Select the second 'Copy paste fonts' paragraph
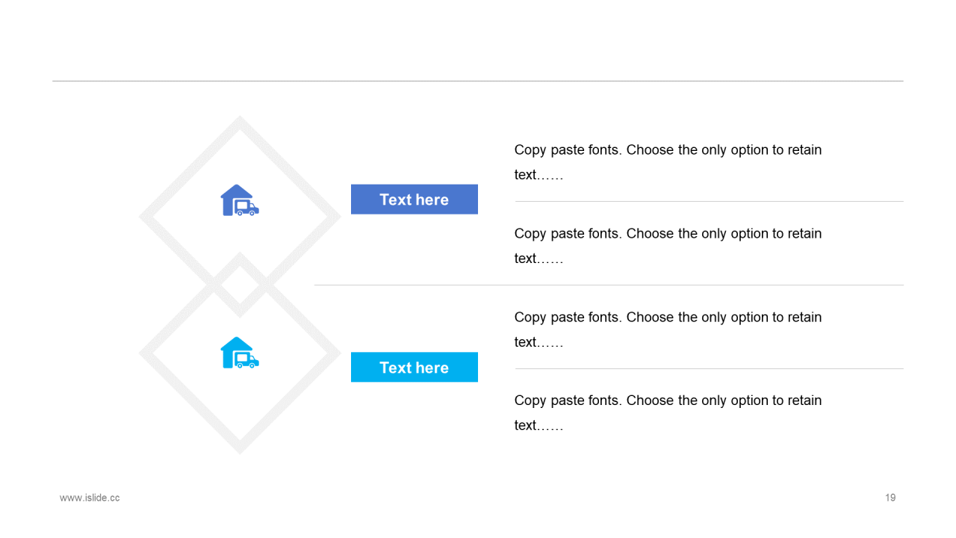Viewport: 956px width, 538px height. point(668,246)
